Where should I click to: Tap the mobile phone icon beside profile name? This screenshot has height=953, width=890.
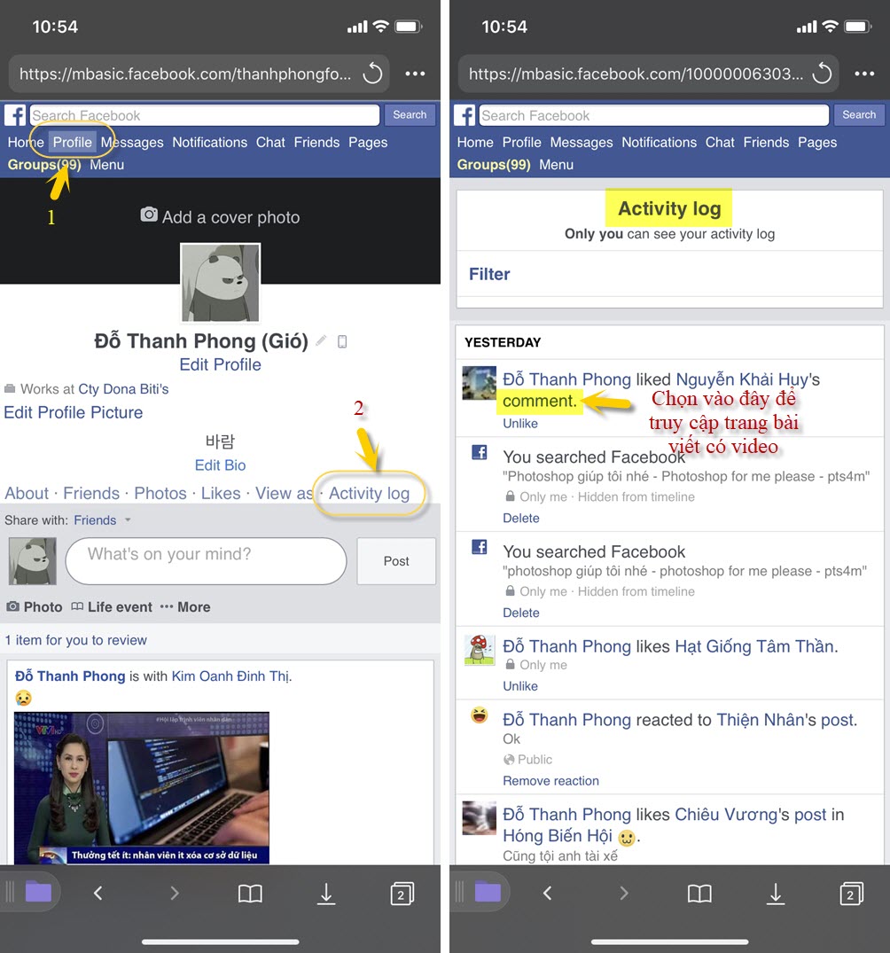point(341,340)
